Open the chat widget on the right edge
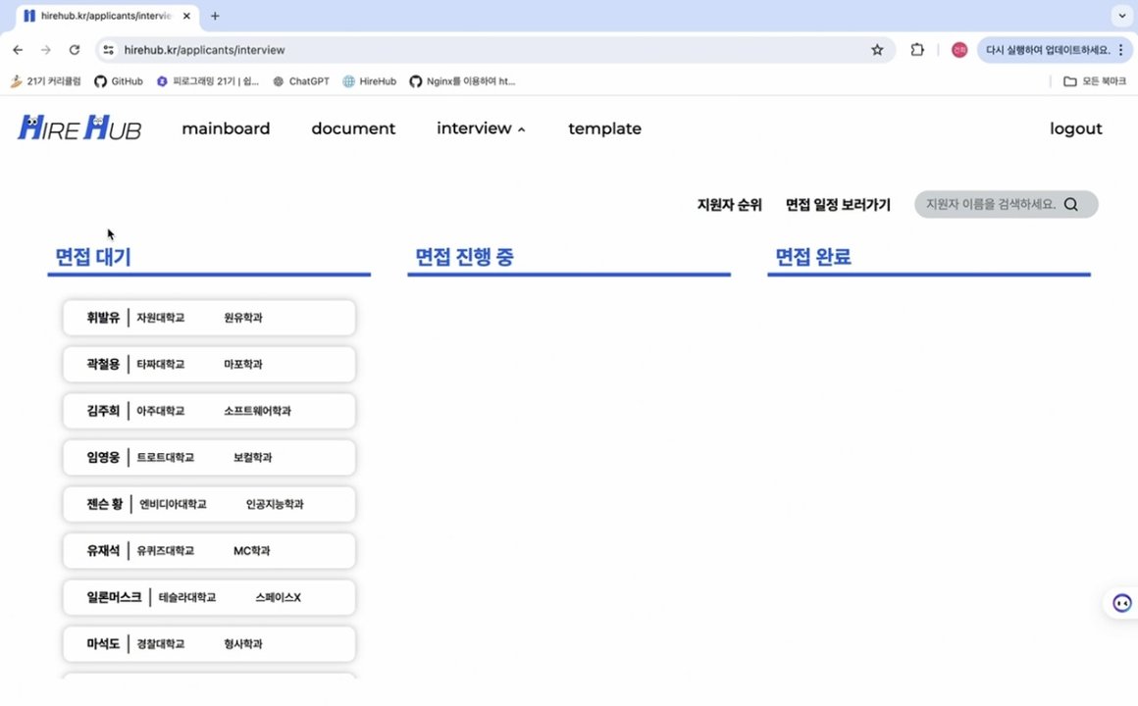The height and width of the screenshot is (706, 1138). 1122,602
